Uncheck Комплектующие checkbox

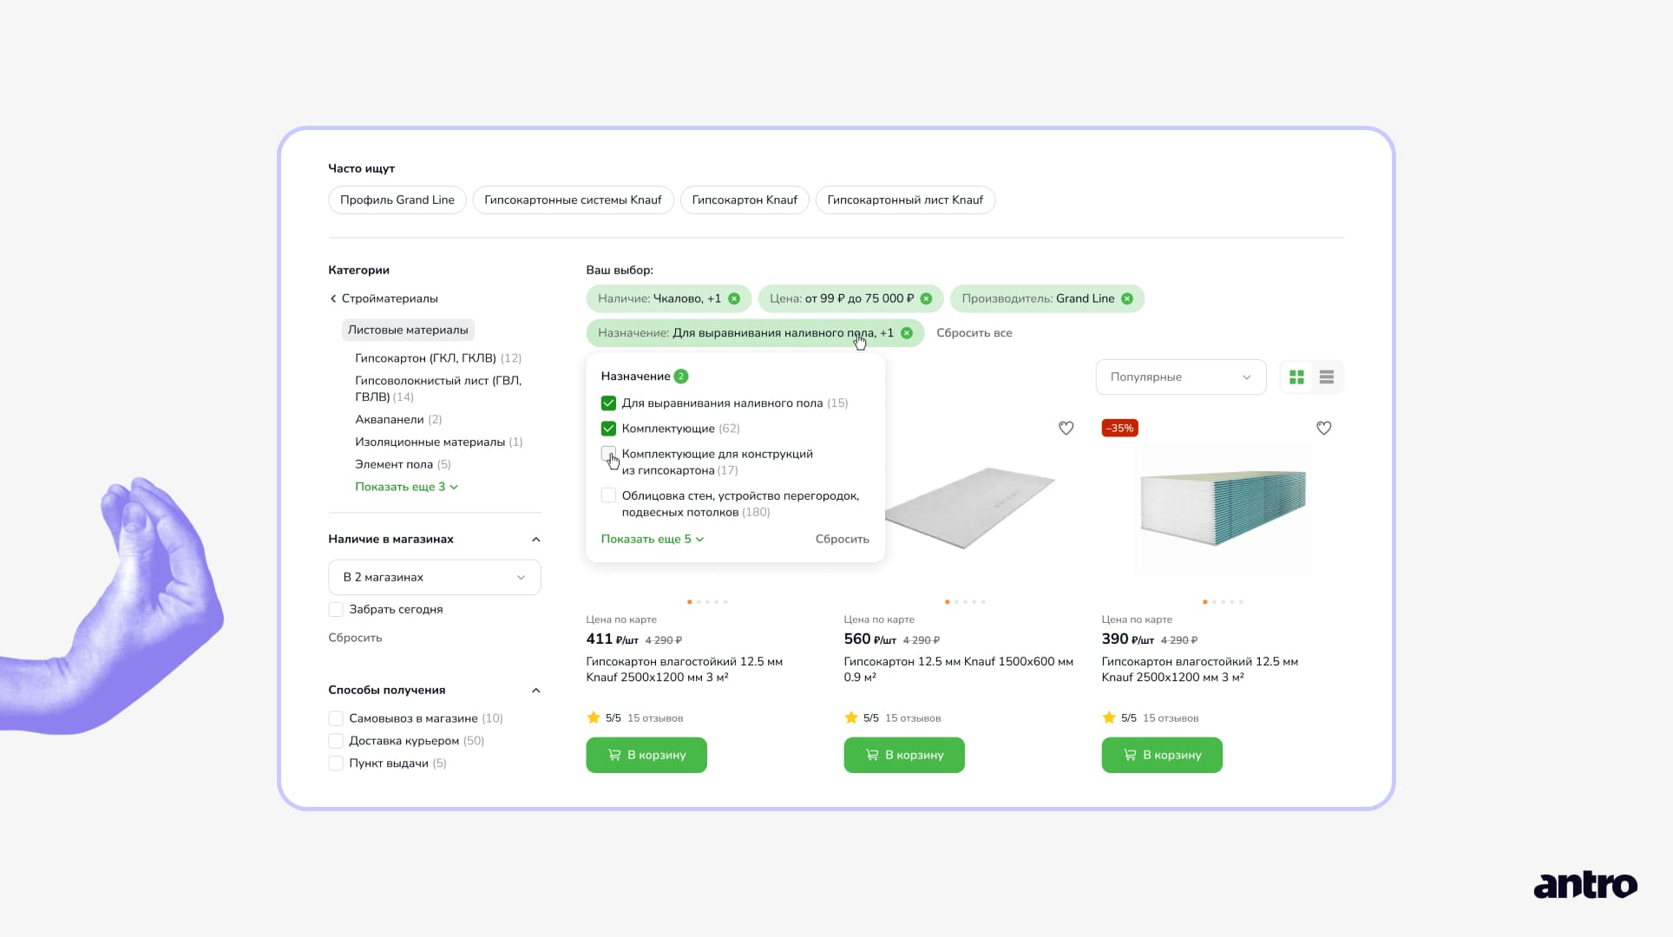point(608,429)
